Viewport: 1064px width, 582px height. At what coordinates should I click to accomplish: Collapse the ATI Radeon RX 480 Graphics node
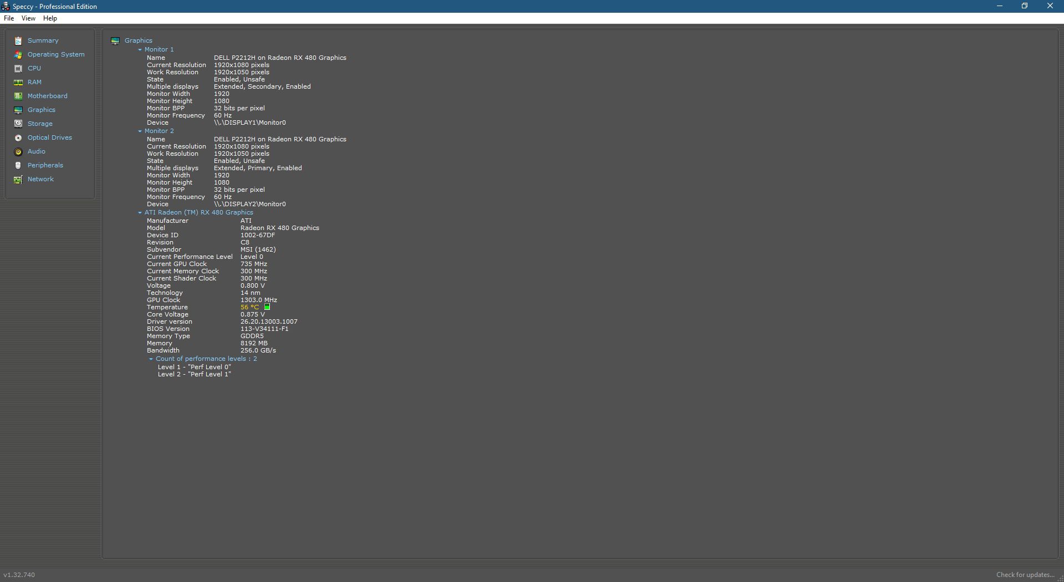[x=140, y=213]
